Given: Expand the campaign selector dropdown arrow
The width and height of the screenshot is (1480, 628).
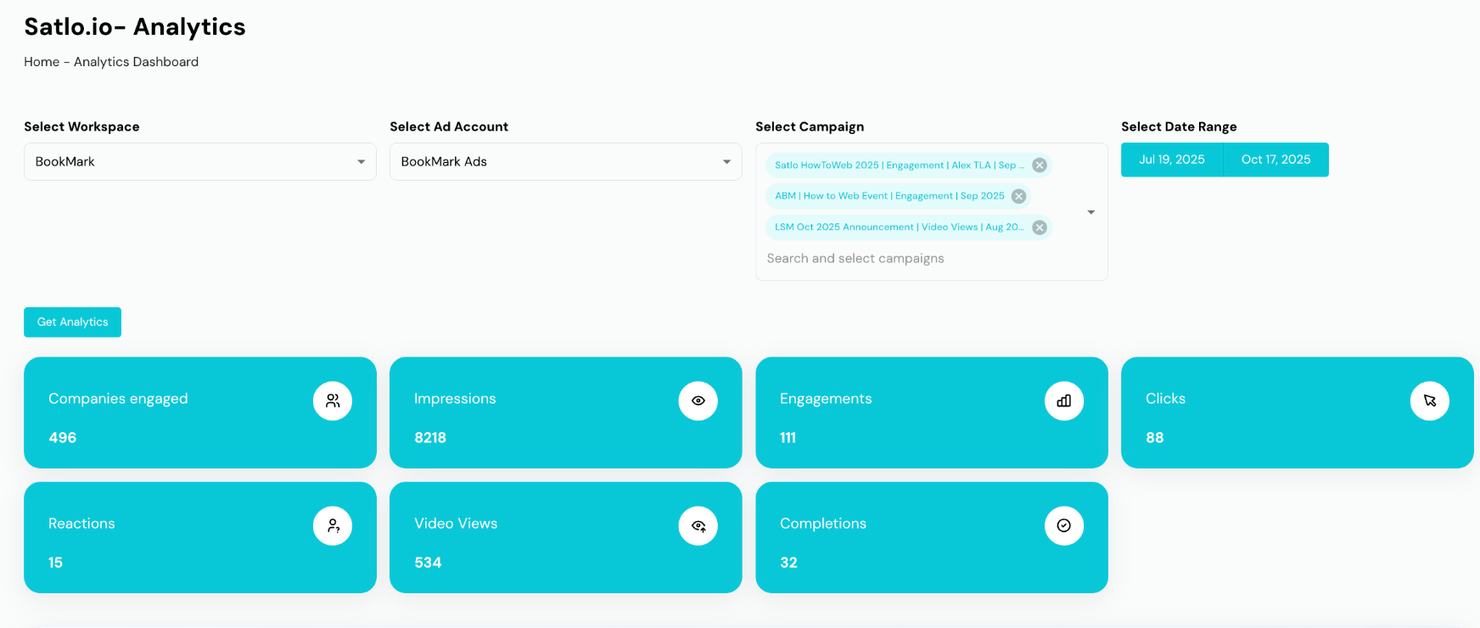Looking at the screenshot, I should pyautogui.click(x=1090, y=212).
